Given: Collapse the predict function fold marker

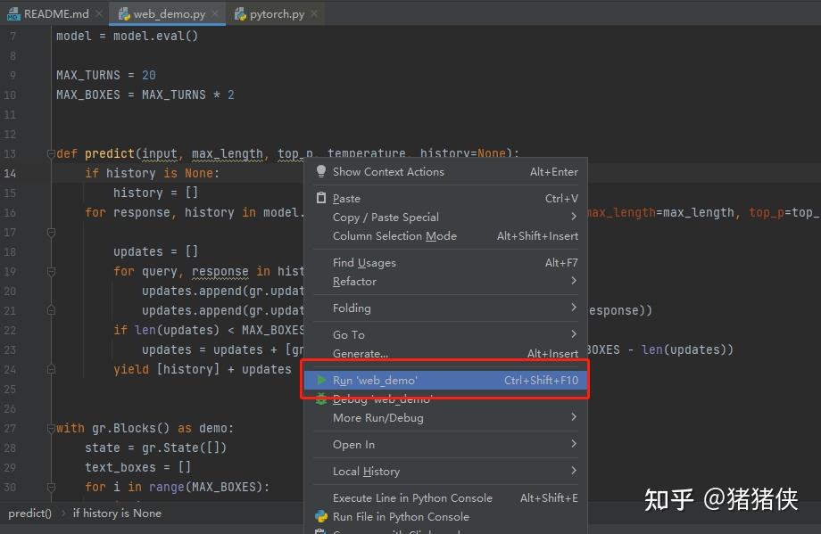Looking at the screenshot, I should [x=51, y=153].
